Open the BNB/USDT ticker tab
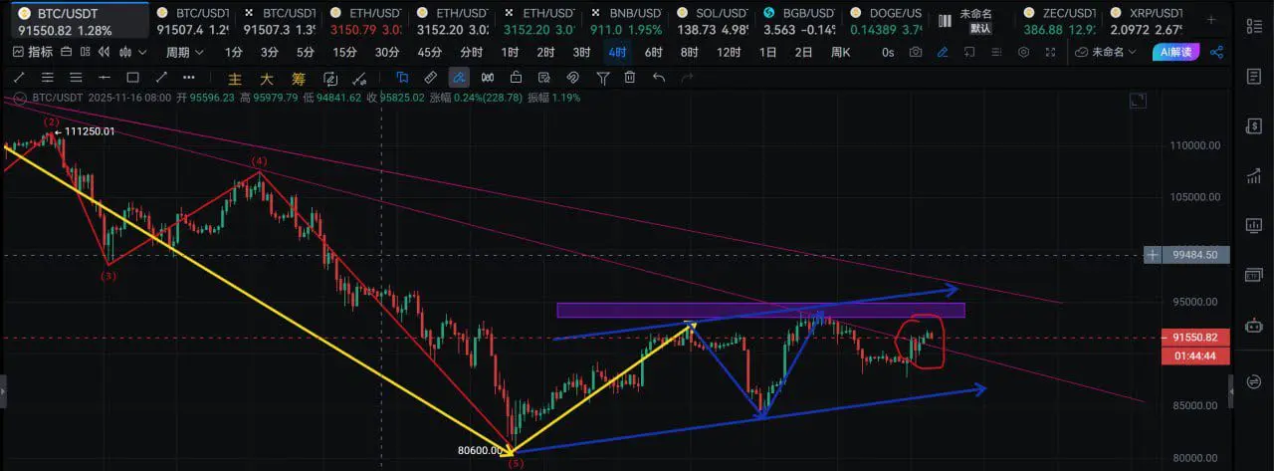1274x471 pixels. pos(624,21)
